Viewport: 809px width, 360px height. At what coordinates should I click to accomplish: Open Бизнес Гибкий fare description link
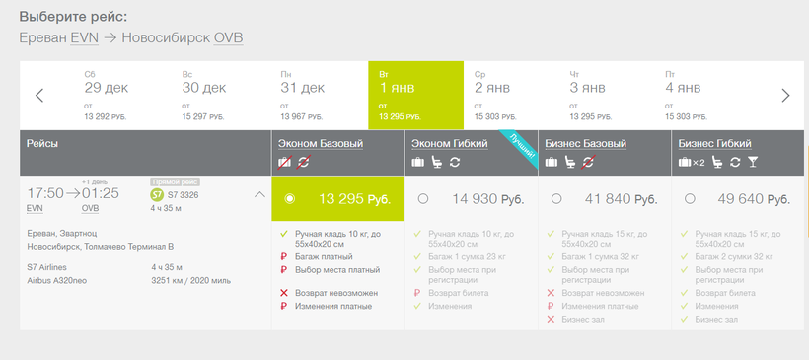[x=714, y=143]
